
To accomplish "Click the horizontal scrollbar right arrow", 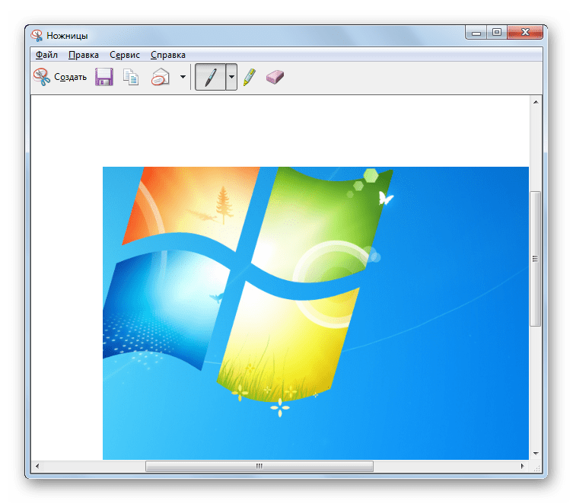I will tap(522, 466).
